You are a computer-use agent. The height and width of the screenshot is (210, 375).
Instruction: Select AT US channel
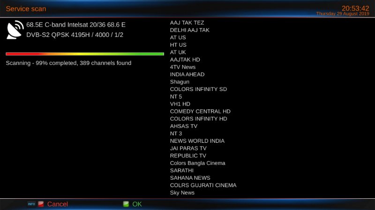(178, 37)
